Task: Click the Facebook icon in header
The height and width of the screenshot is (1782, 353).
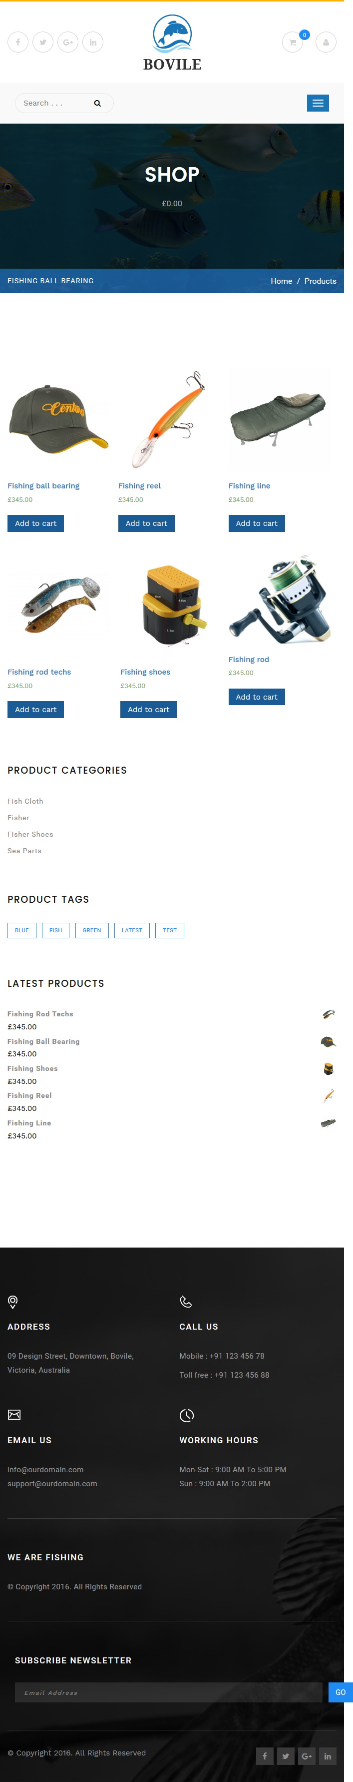Action: point(18,42)
